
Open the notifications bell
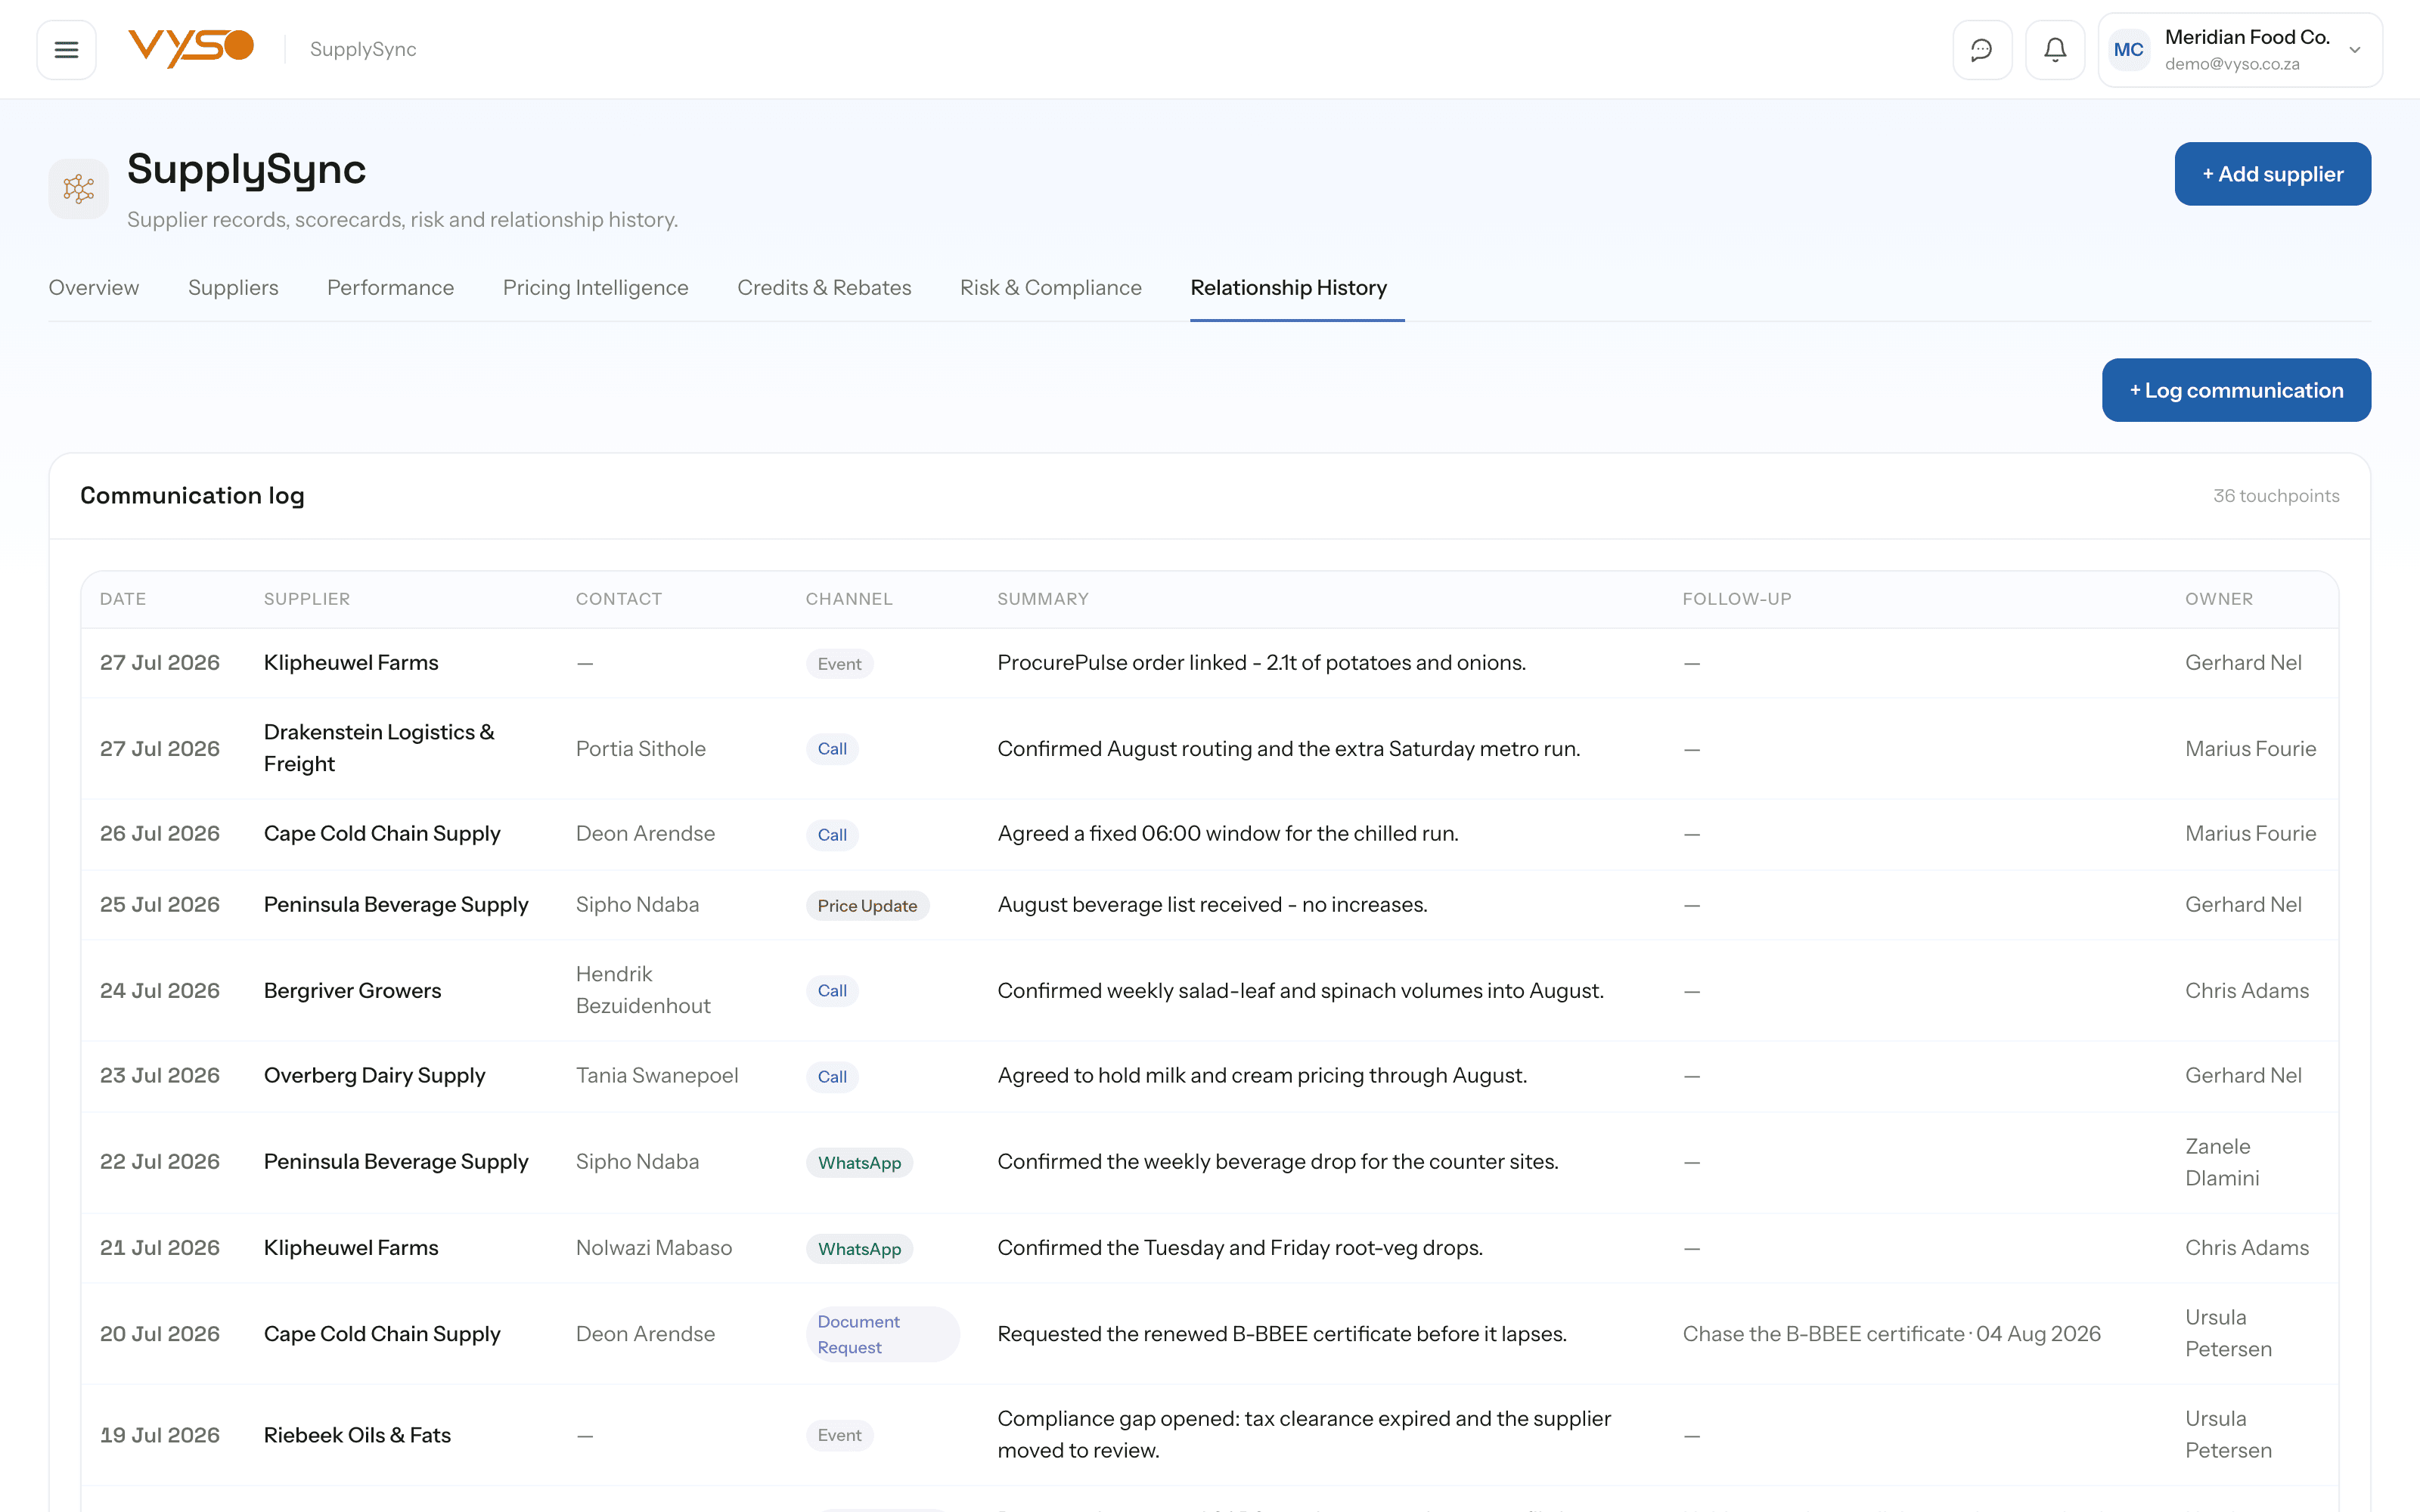2054,49
